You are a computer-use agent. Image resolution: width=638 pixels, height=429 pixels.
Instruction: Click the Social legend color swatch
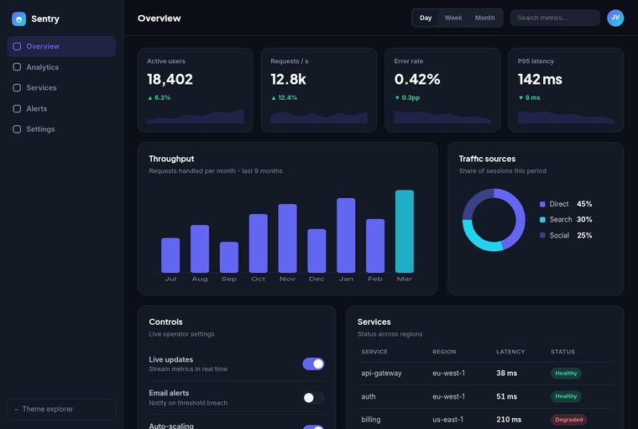coord(542,235)
